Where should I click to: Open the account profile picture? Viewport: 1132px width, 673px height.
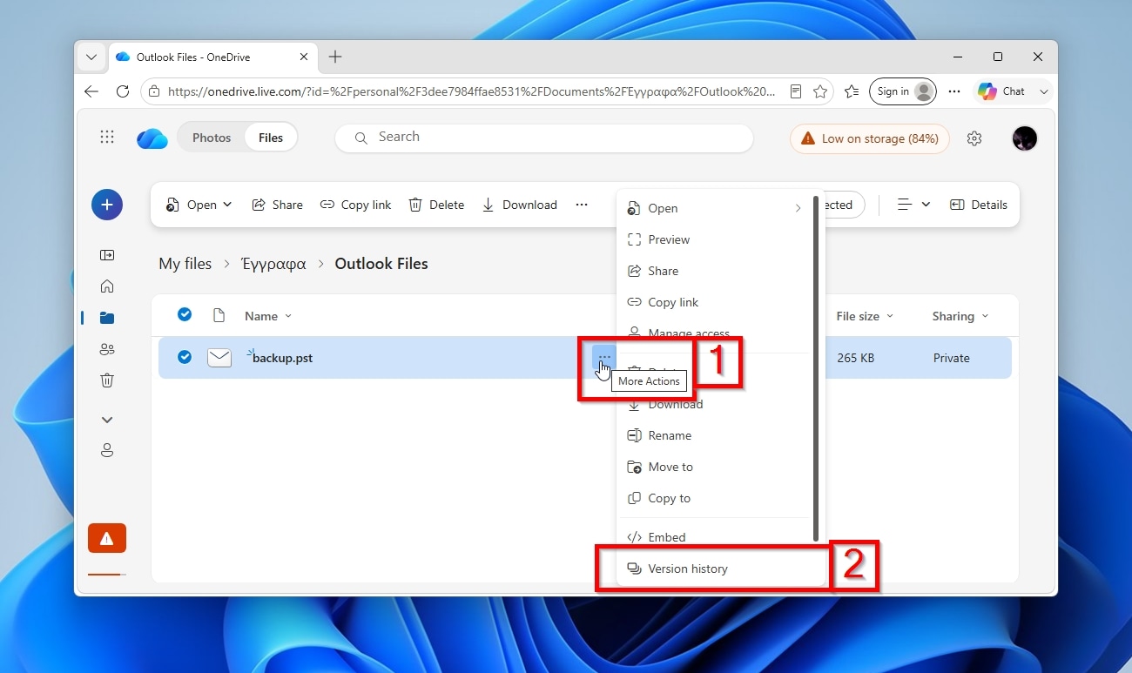[x=1025, y=138]
